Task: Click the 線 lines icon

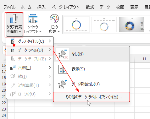Action: click(x=13, y=76)
